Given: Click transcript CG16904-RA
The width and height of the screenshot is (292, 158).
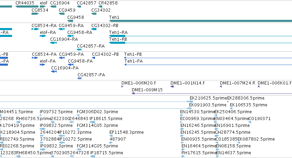Looking at the screenshot, I should pyautogui.click(x=64, y=39).
